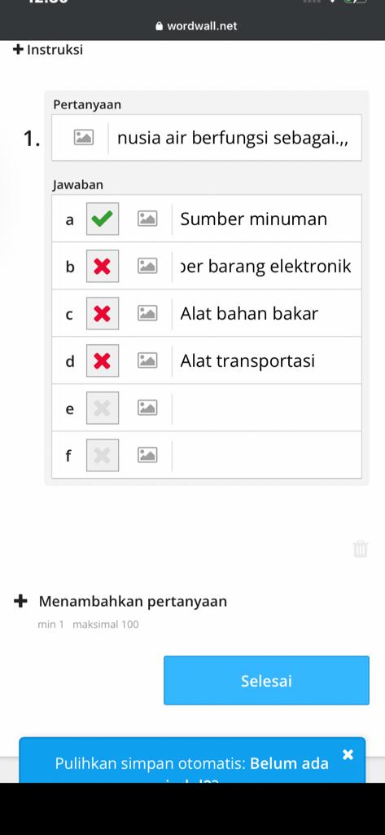Add image to answer e

click(x=147, y=408)
